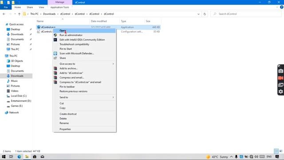The width and height of the screenshot is (284, 160).
Task: Refresh the current folder
Action: coord(205,14)
